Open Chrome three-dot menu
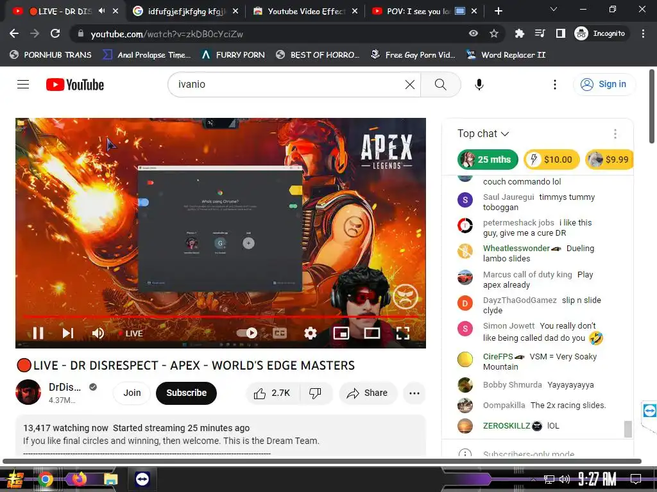 click(643, 33)
